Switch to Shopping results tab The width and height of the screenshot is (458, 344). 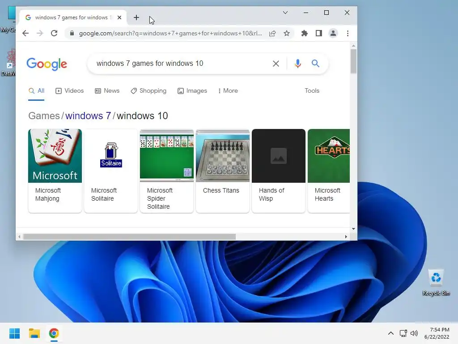(148, 90)
